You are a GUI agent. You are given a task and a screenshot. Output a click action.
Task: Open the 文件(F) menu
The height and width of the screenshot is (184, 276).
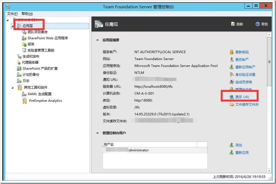pos(12,14)
